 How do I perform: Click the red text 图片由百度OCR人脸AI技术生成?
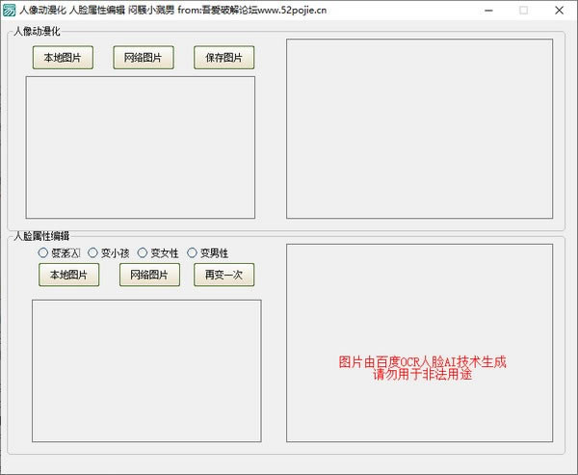click(423, 362)
